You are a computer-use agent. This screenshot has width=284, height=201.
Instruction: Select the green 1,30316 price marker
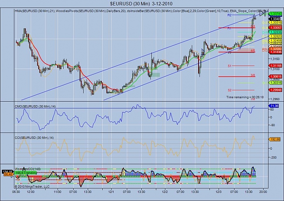coord(275,83)
